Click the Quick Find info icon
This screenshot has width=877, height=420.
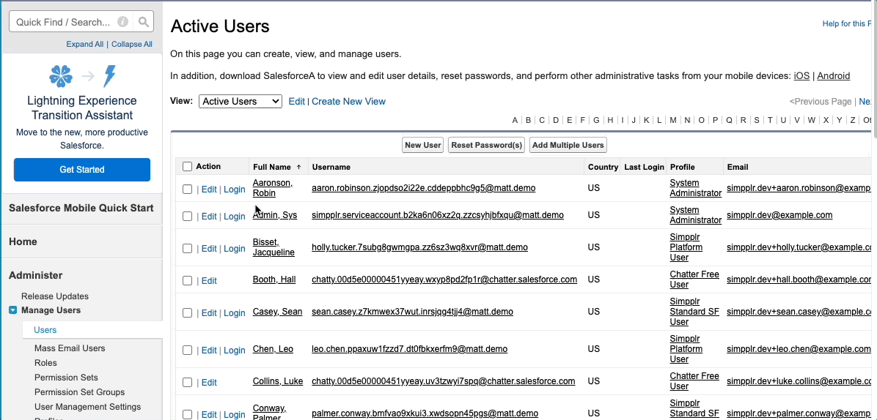click(123, 22)
